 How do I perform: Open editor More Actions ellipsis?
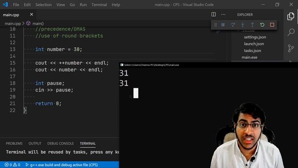[223, 14]
